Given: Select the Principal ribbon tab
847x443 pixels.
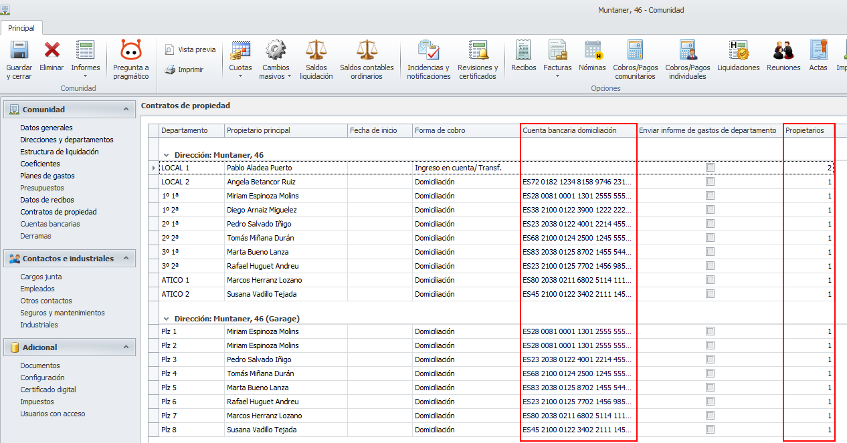Looking at the screenshot, I should (21, 28).
